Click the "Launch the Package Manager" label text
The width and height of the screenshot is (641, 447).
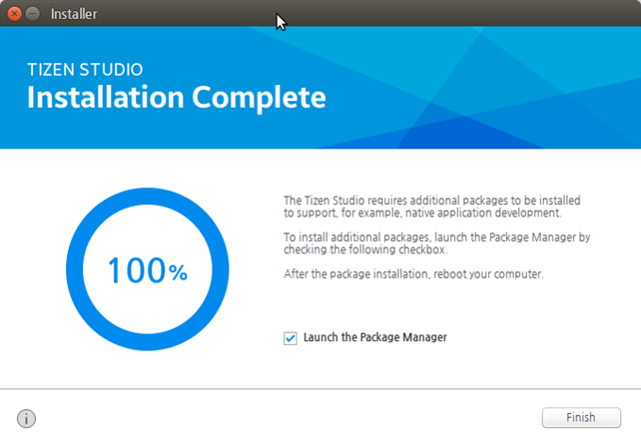[374, 338]
